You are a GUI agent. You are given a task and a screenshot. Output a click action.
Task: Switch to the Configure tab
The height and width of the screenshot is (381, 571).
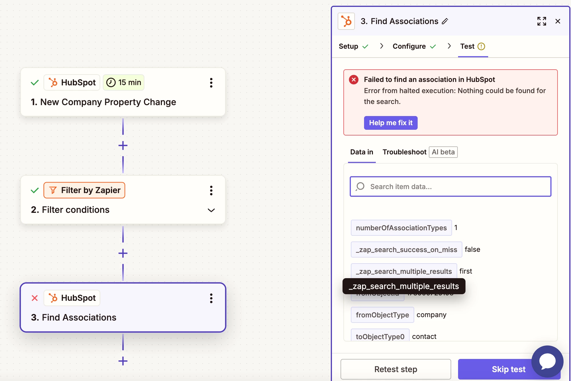pos(414,46)
